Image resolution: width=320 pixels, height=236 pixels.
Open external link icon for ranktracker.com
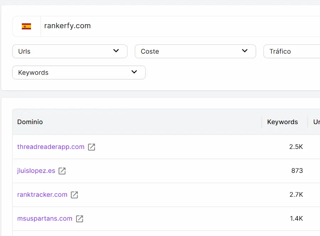point(74,195)
